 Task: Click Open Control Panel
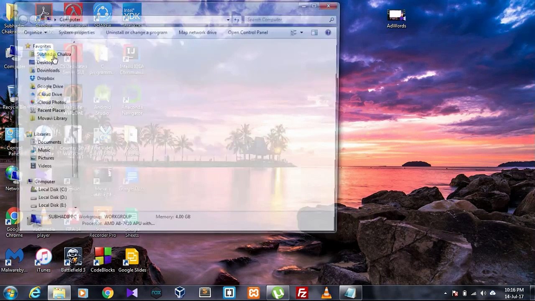tap(247, 33)
